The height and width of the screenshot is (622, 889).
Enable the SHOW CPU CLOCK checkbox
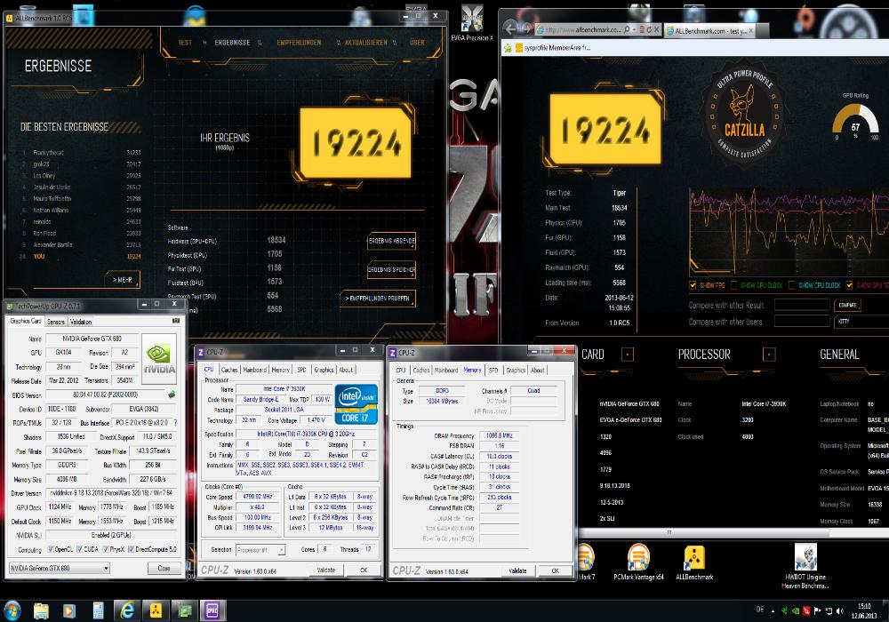click(792, 285)
